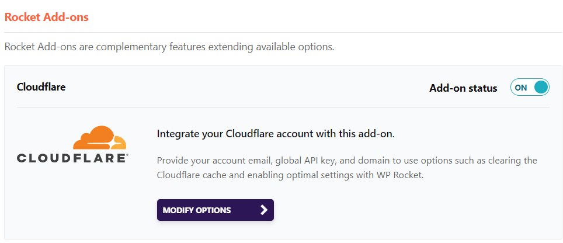Click the ON label inside the status switch
This screenshot has width=563, height=243.
tap(520, 88)
